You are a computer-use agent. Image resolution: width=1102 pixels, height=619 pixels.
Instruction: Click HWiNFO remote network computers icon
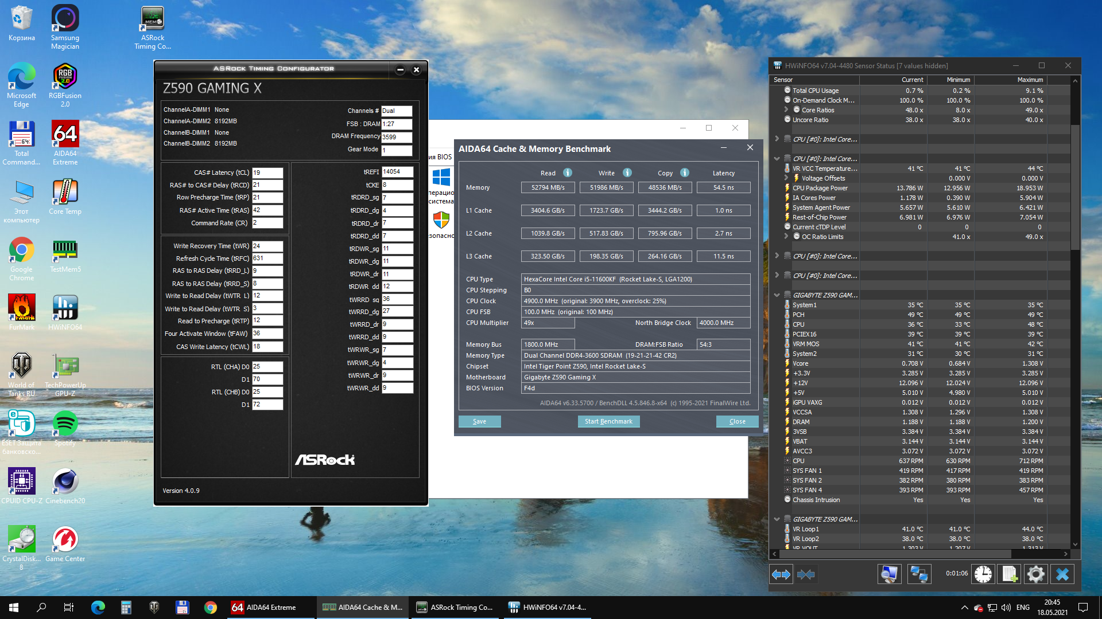[918, 574]
